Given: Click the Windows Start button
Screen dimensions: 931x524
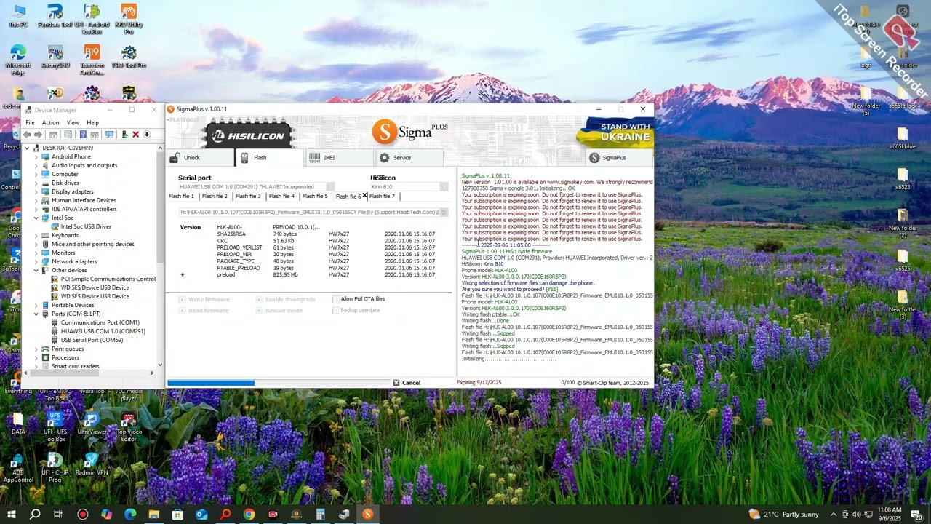Looking at the screenshot, I should pyautogui.click(x=12, y=515).
